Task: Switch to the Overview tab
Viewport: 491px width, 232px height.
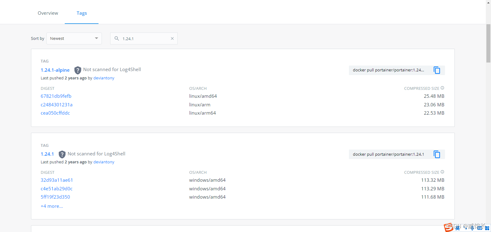Action: 48,13
